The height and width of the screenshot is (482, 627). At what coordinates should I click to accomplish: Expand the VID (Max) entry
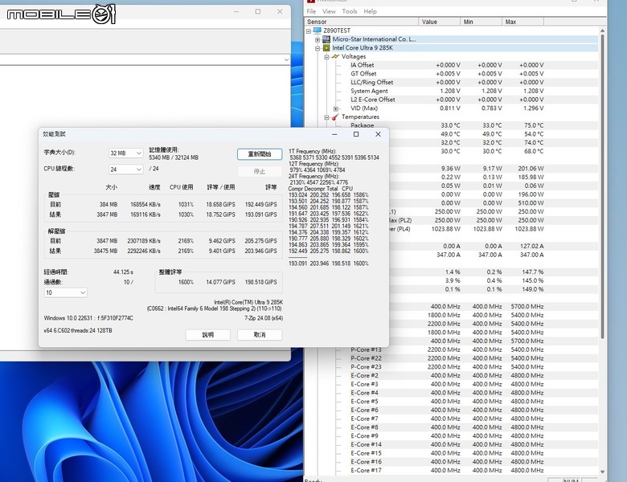tap(335, 108)
